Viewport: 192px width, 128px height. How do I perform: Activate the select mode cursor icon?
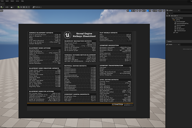[128, 11]
